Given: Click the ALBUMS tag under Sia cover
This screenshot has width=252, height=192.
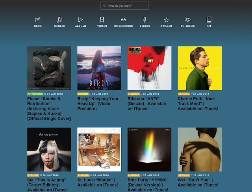Looking at the screenshot, I should 33,175.
